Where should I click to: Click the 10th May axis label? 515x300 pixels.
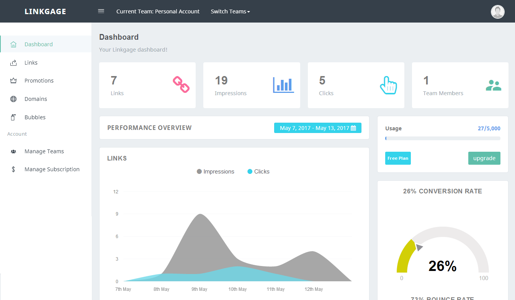[237, 289]
